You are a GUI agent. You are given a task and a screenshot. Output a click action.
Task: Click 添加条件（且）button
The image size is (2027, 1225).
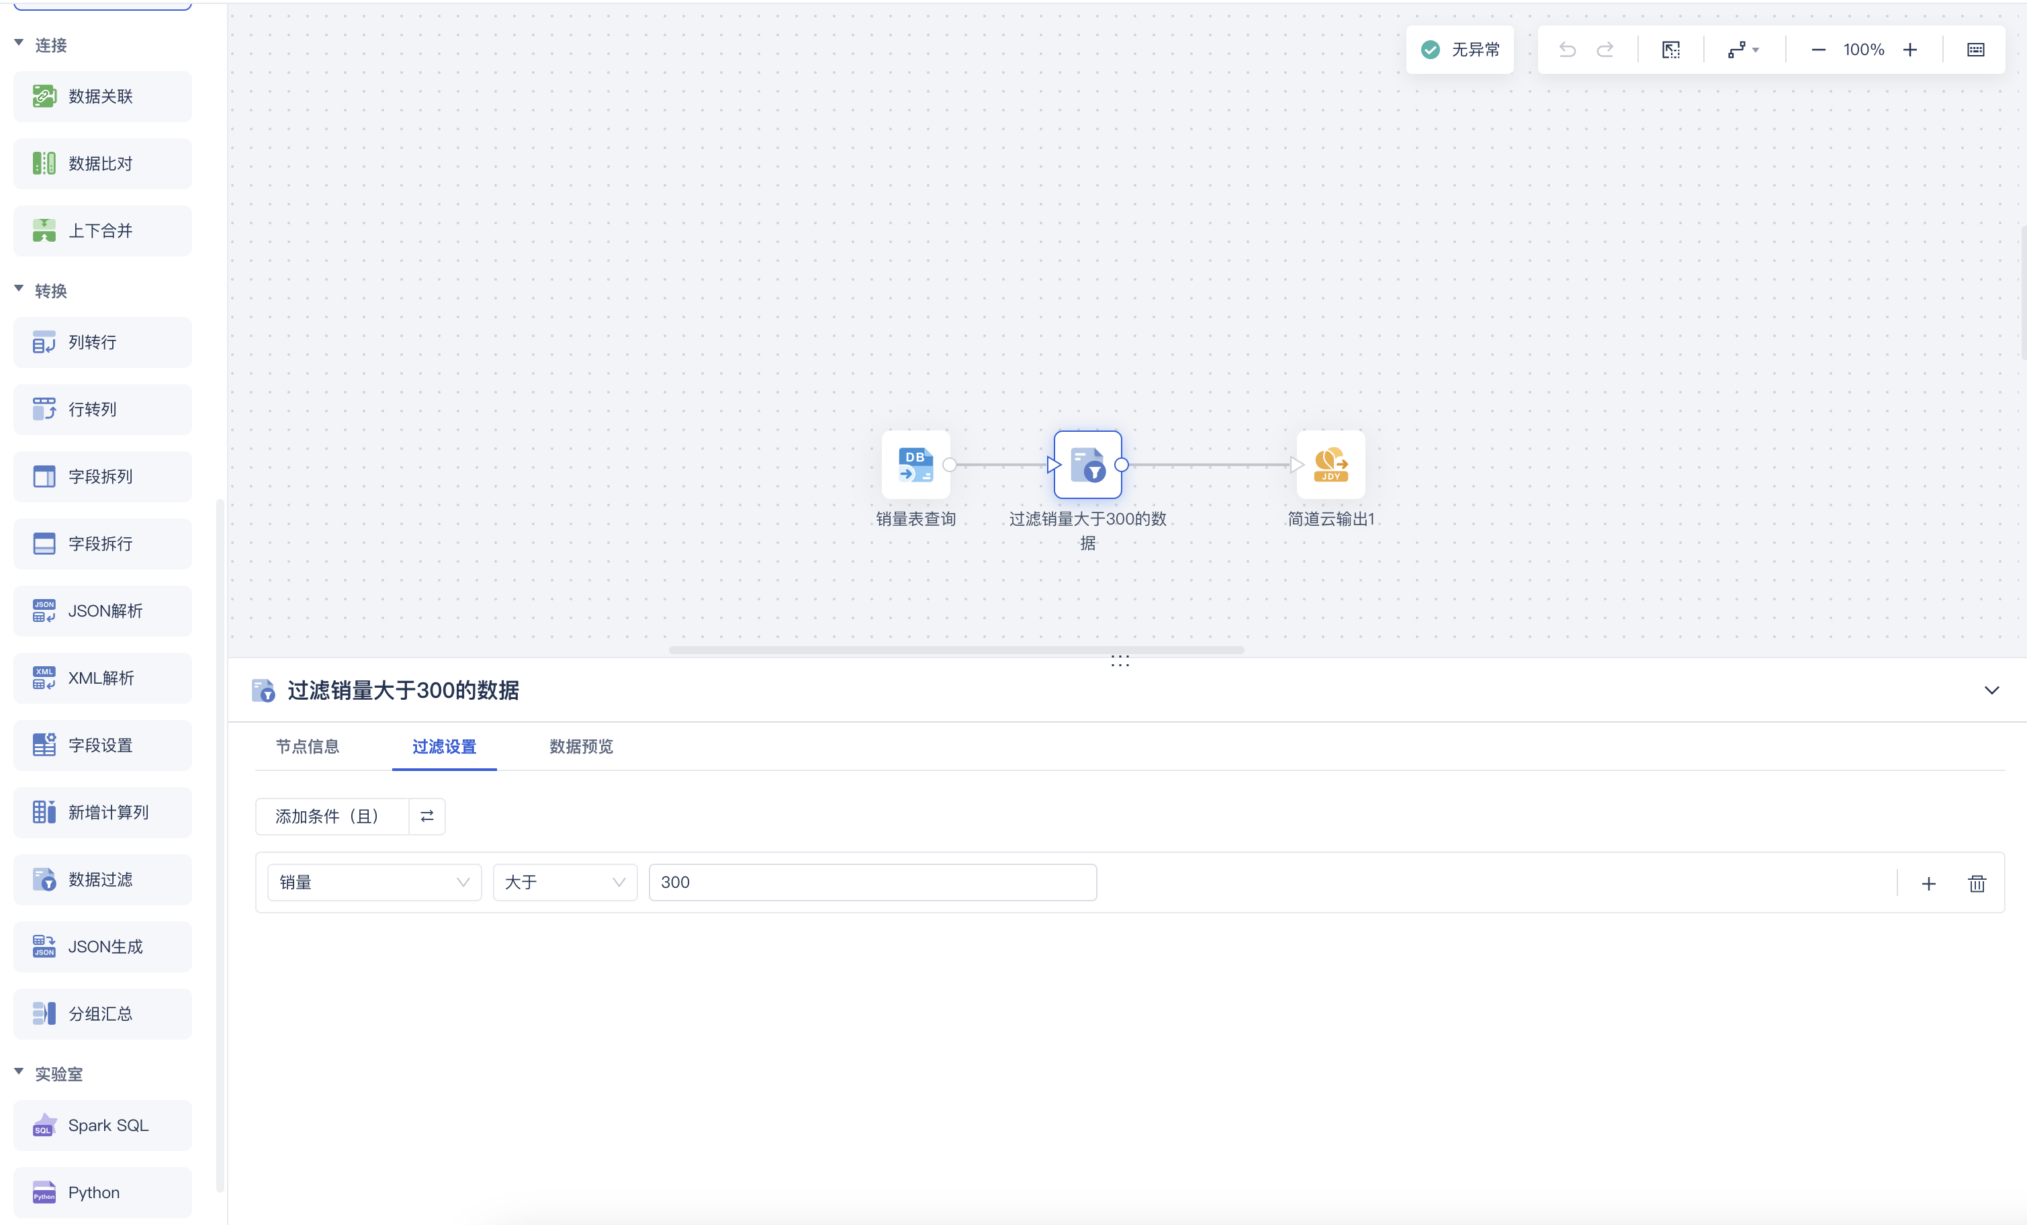coord(332,816)
